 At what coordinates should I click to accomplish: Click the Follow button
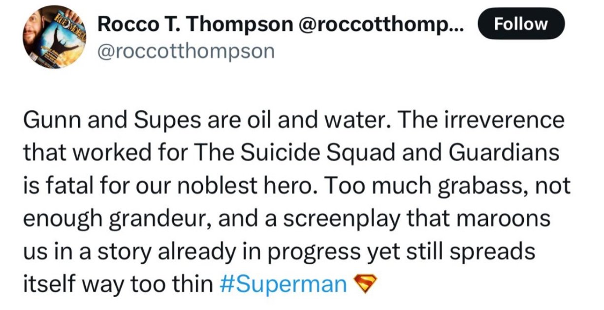click(521, 24)
